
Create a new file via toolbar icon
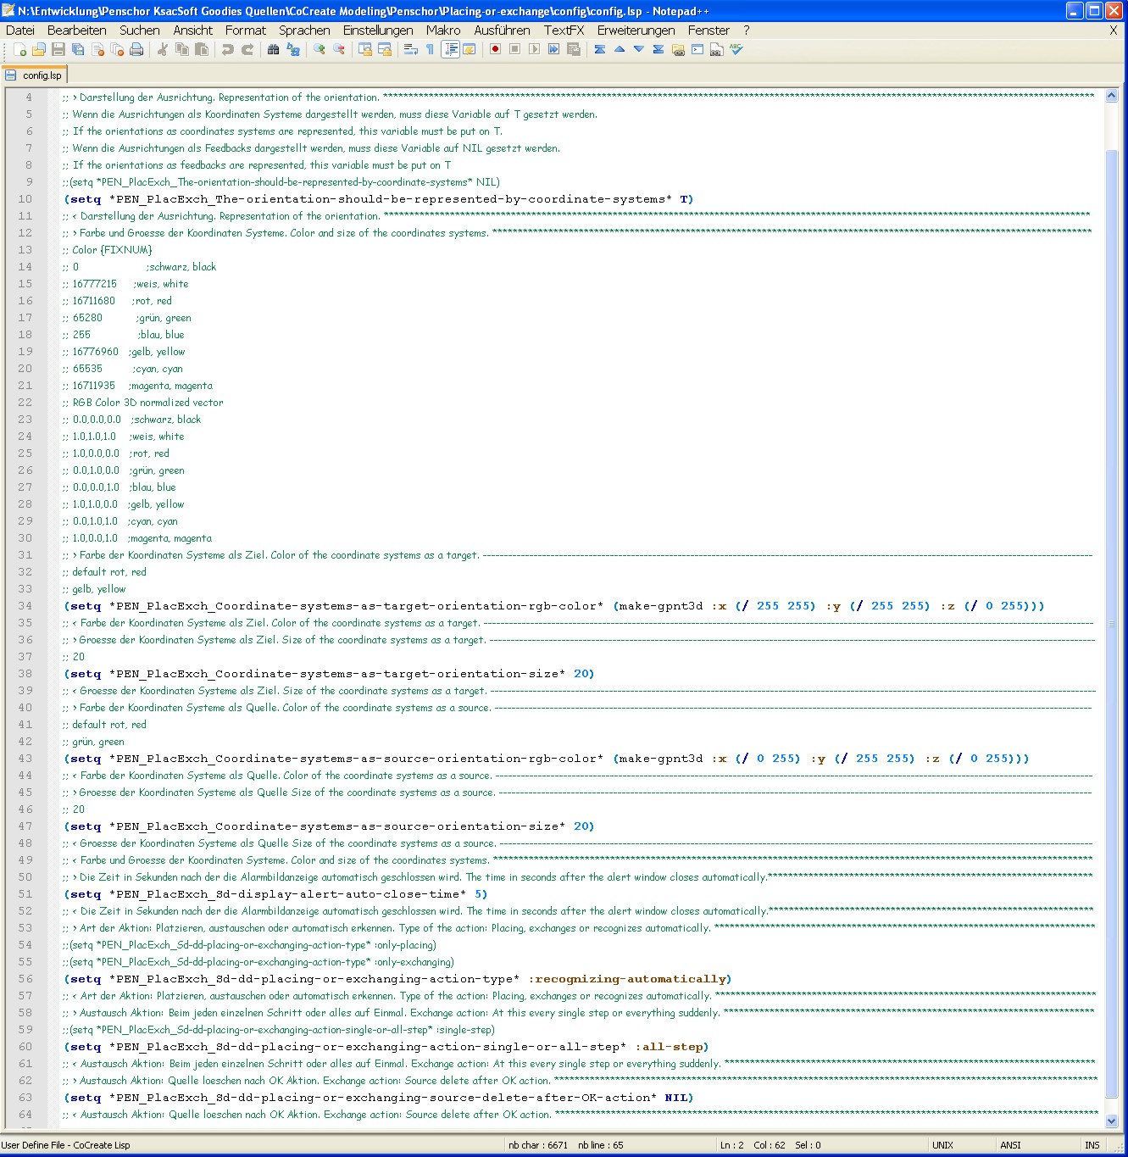point(19,50)
